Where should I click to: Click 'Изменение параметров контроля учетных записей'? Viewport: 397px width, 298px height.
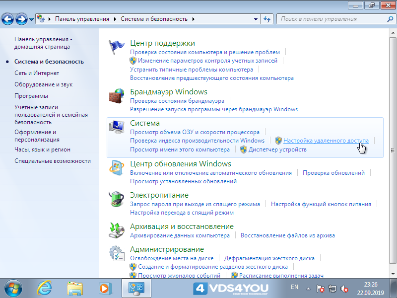[x=207, y=61]
